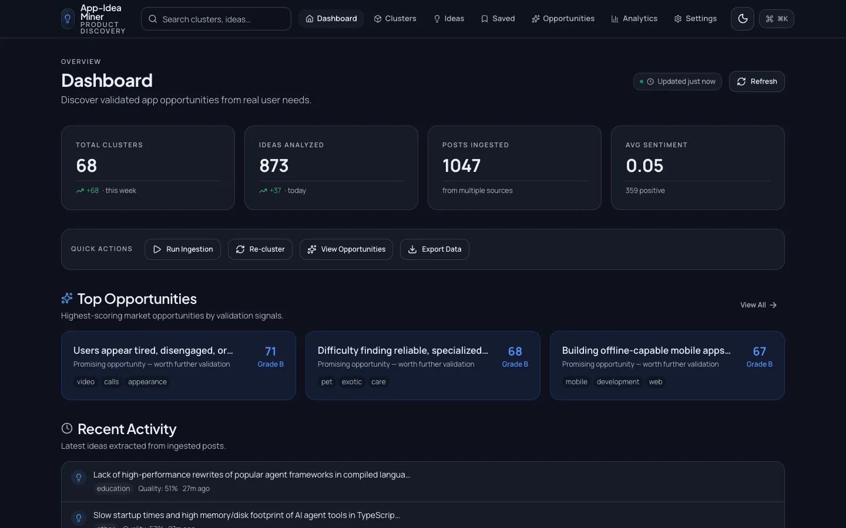
Task: Click the Refresh button
Action: [x=757, y=82]
